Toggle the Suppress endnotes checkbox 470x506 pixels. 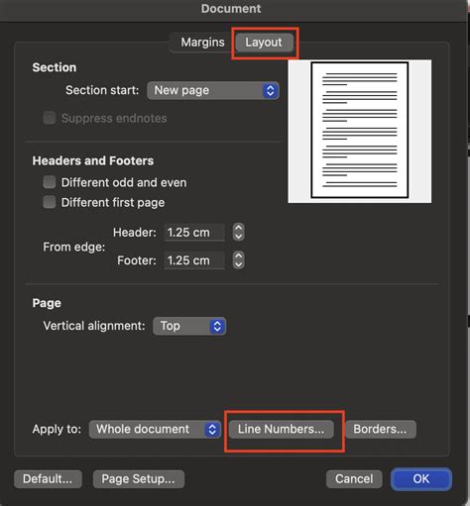50,118
